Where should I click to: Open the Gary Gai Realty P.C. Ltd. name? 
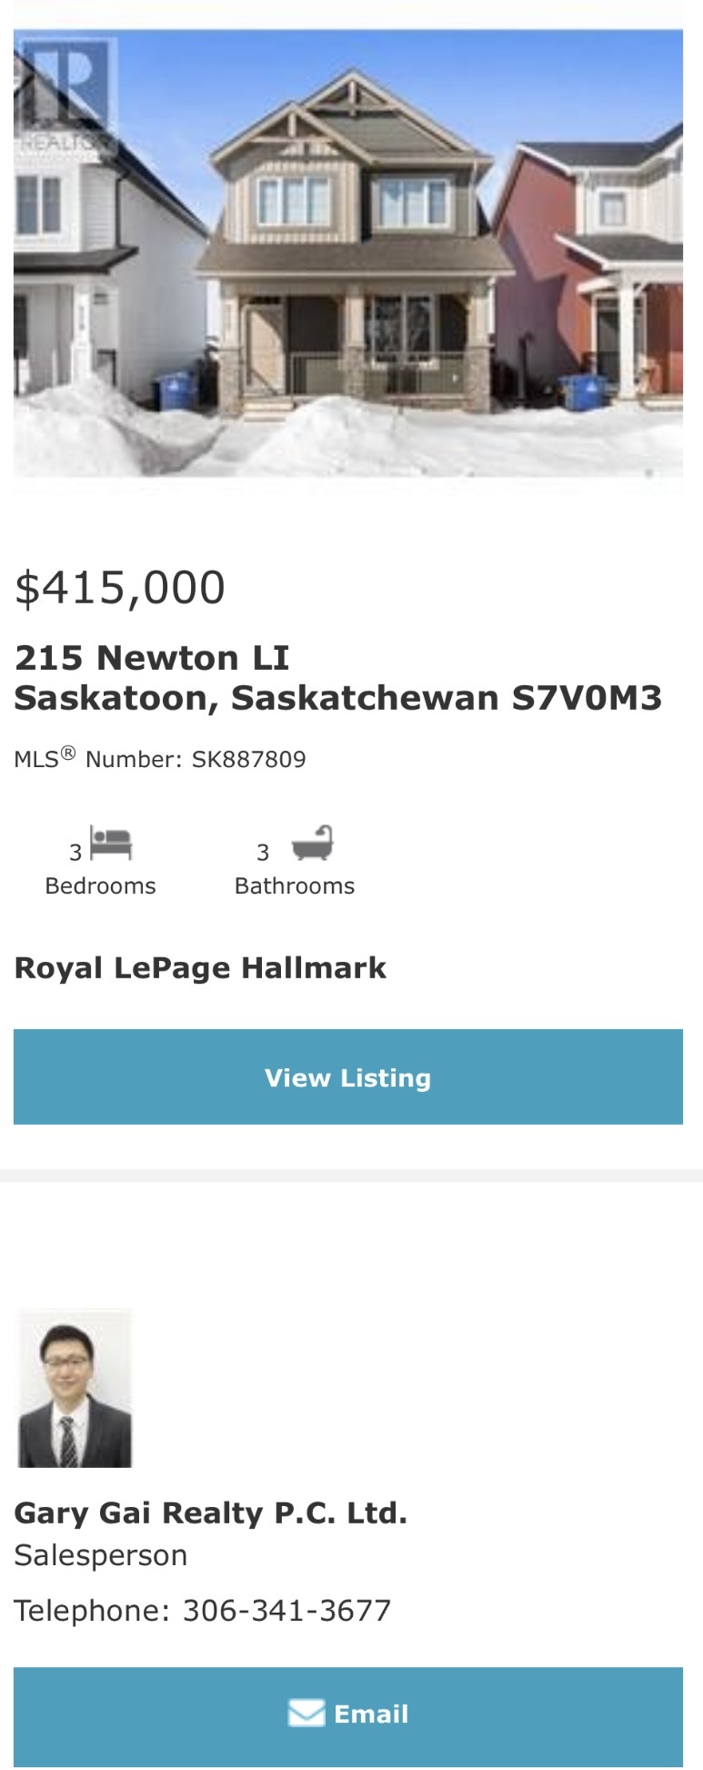[210, 1512]
